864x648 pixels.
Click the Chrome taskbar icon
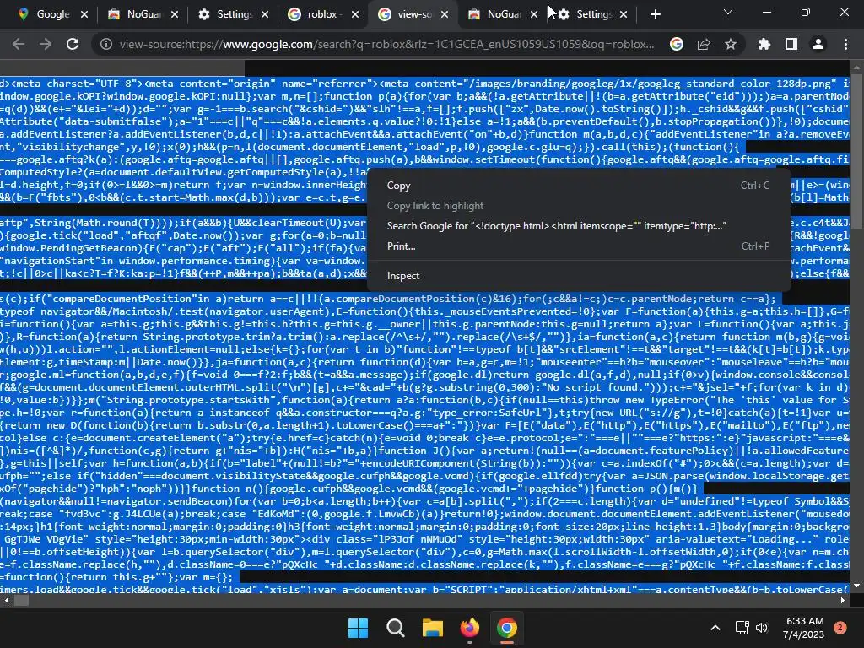[507, 628]
